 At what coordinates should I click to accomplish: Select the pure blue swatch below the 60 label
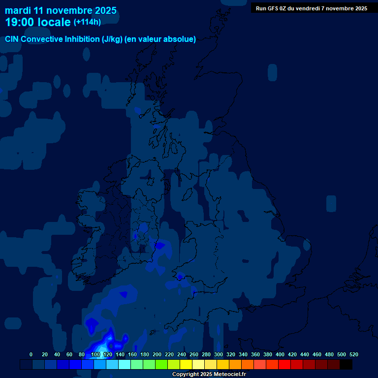pos(75,365)
